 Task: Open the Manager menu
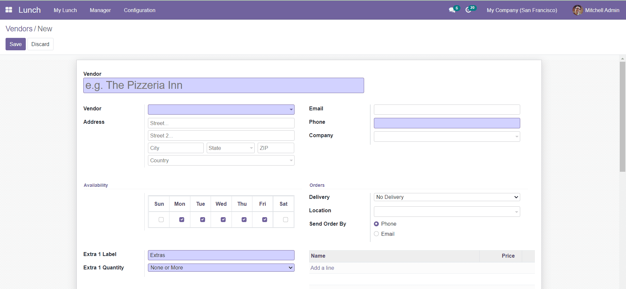click(100, 10)
